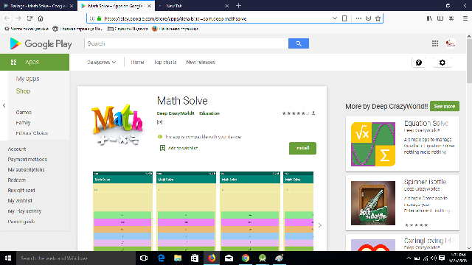
Task: Open Shop in sidebar
Action: coord(23,91)
